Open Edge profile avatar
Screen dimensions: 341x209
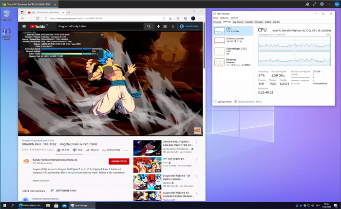tap(193, 18)
